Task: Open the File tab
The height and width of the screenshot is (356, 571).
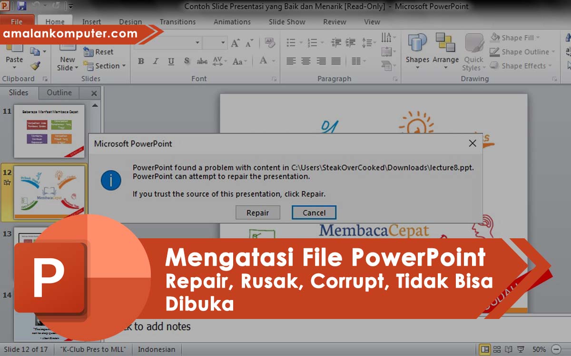Action: pos(17,22)
